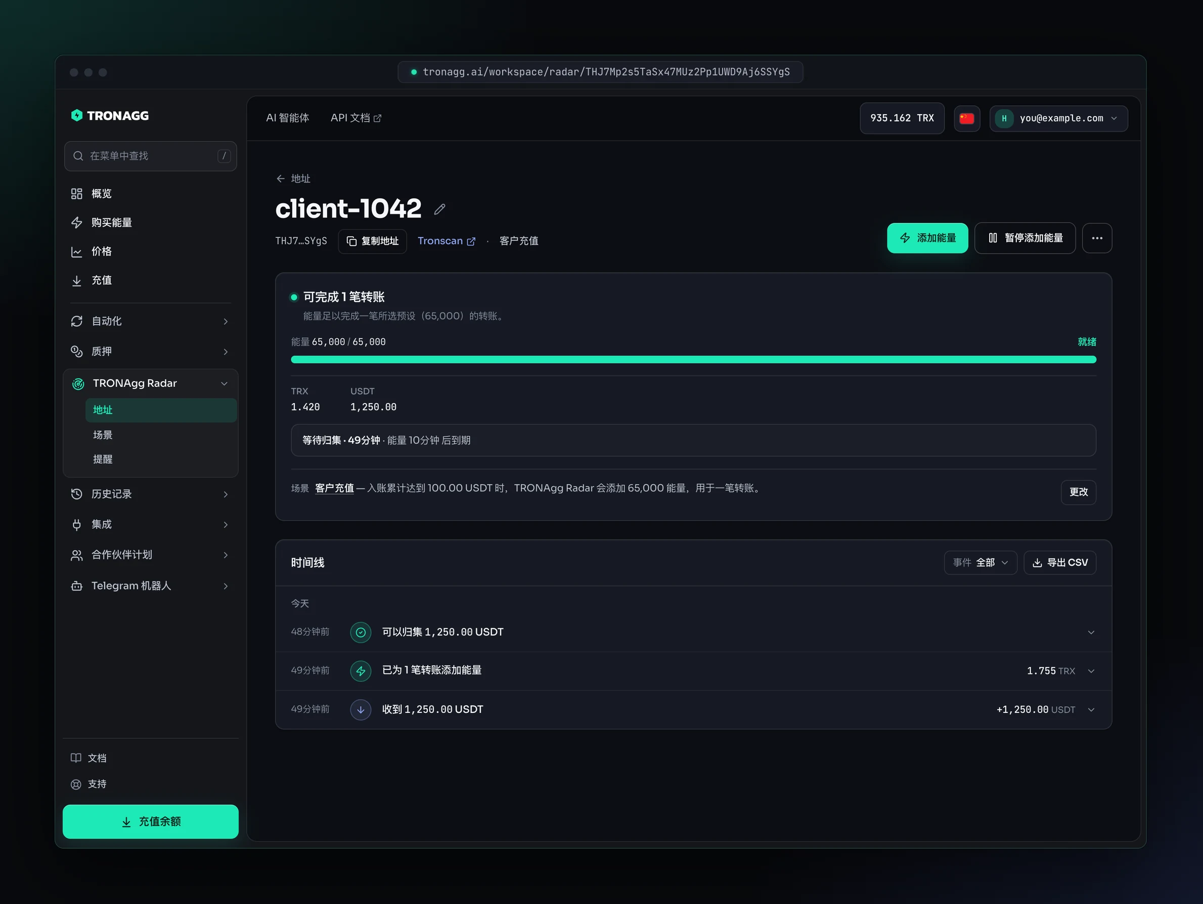This screenshot has width=1203, height=904.
Task: Click the back arrow next to 地址
Action: 280,178
